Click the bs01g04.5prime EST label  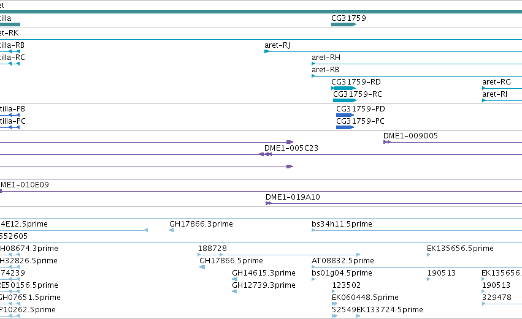(342, 273)
